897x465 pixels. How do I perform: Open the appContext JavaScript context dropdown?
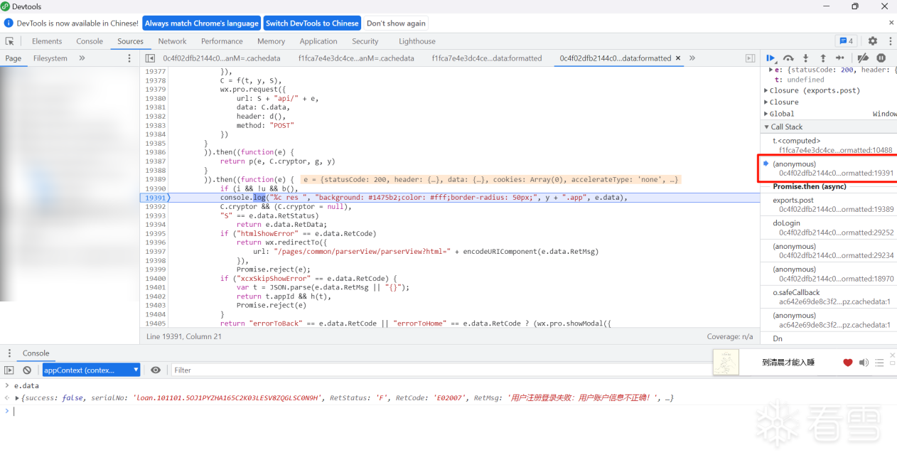91,370
